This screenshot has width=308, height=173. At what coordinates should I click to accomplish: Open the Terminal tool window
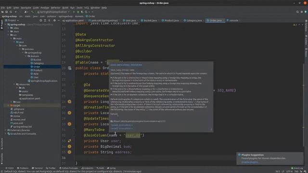(37, 168)
